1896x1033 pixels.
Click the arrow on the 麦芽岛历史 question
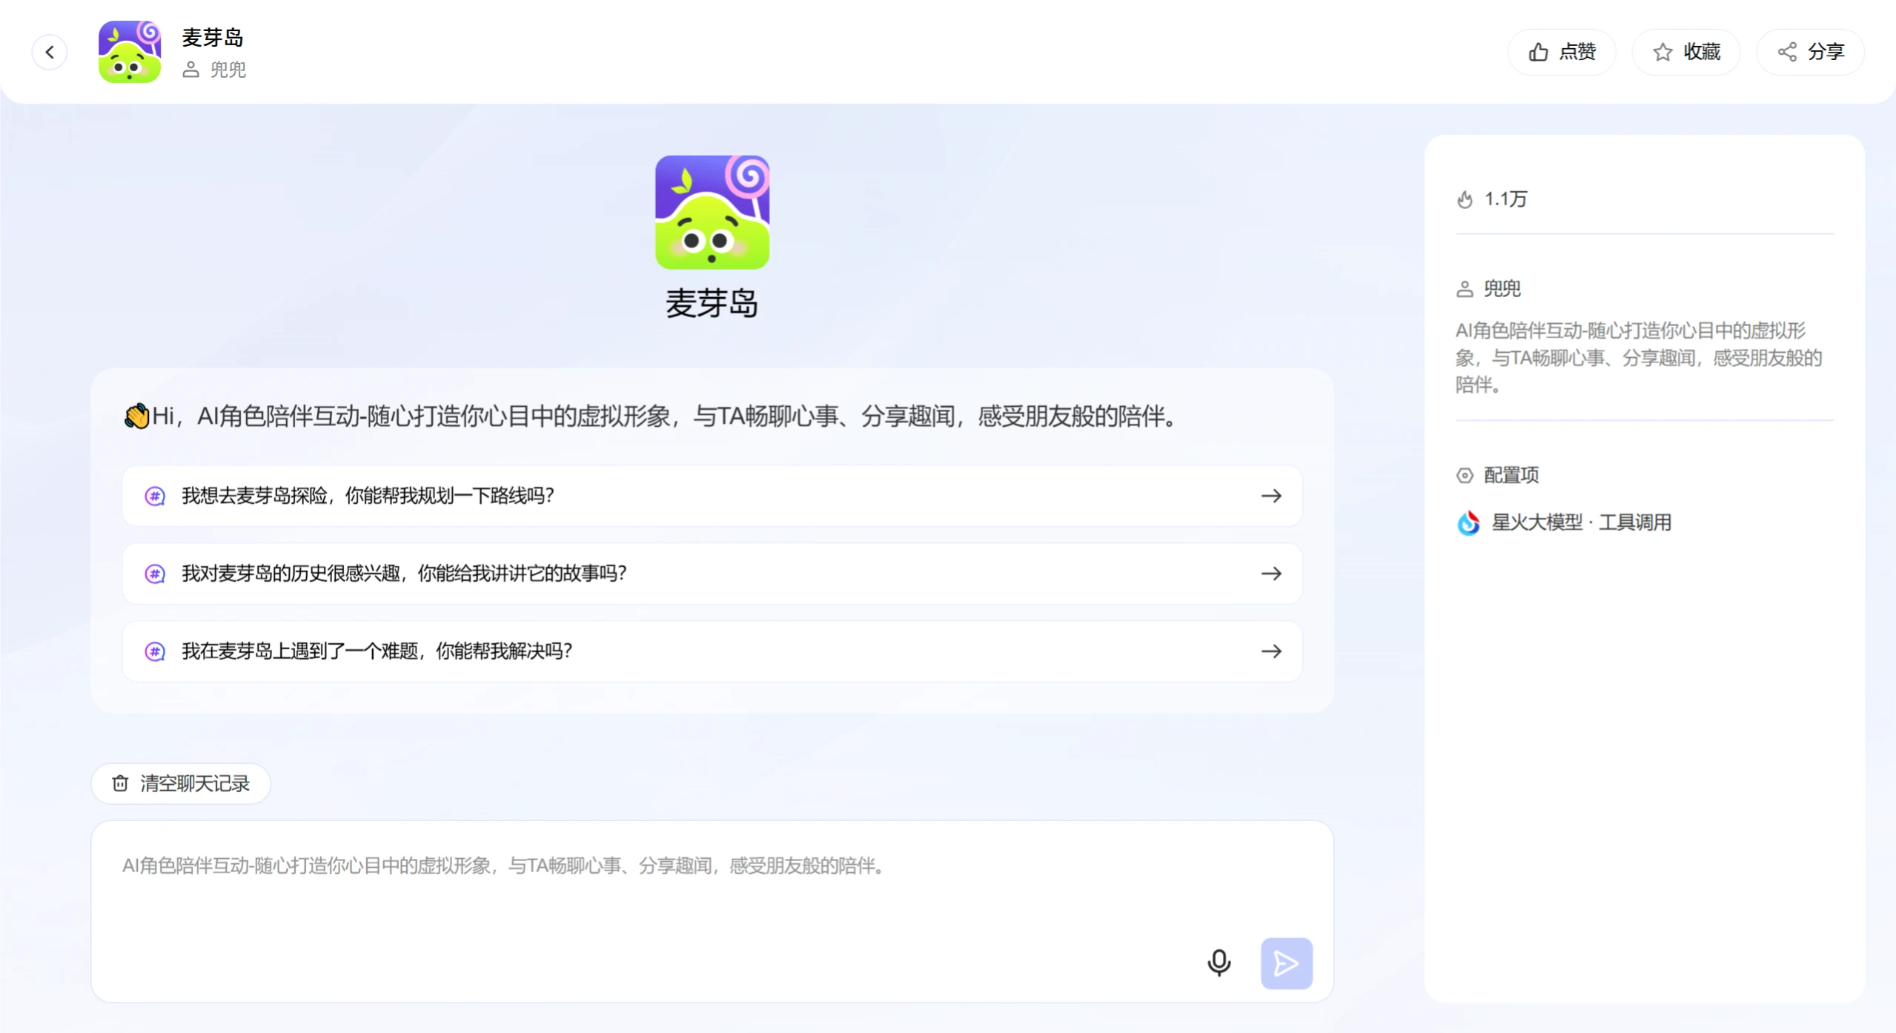[x=1272, y=573]
